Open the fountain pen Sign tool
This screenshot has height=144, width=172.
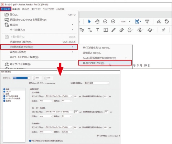[x=159, y=21]
